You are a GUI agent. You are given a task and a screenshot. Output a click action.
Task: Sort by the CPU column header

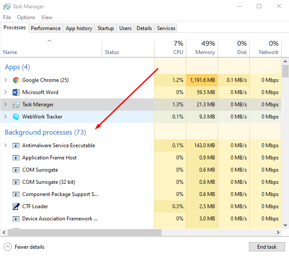[170, 48]
